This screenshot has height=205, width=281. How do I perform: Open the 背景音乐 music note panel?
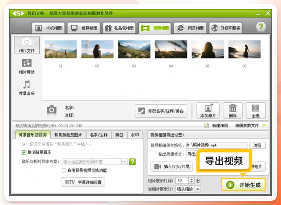27,88
